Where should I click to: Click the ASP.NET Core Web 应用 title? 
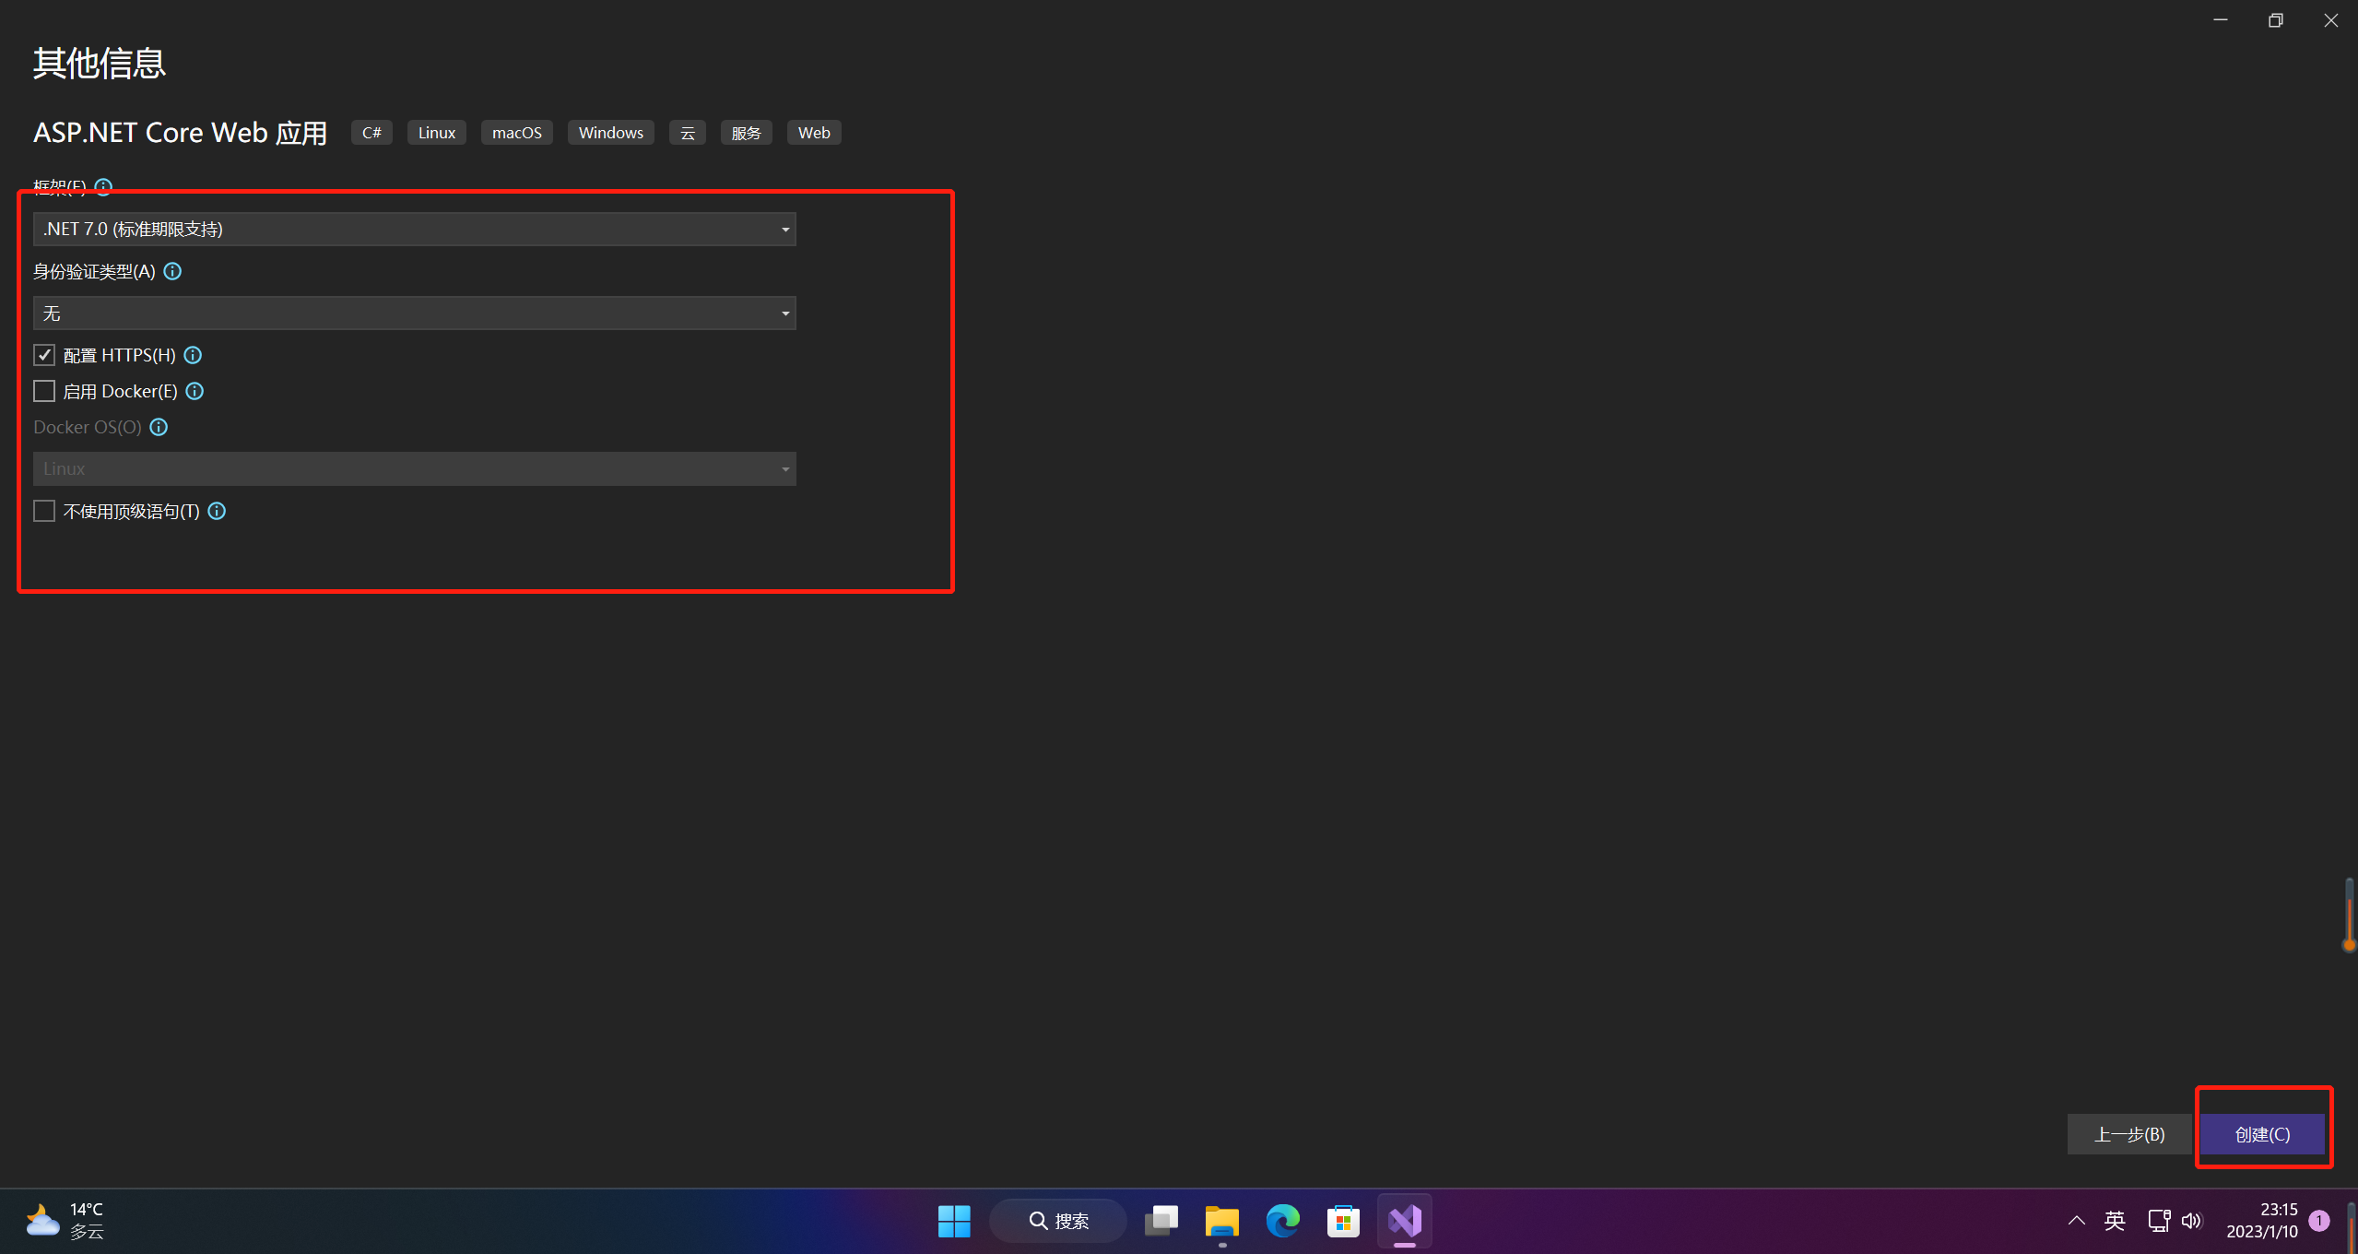point(181,133)
